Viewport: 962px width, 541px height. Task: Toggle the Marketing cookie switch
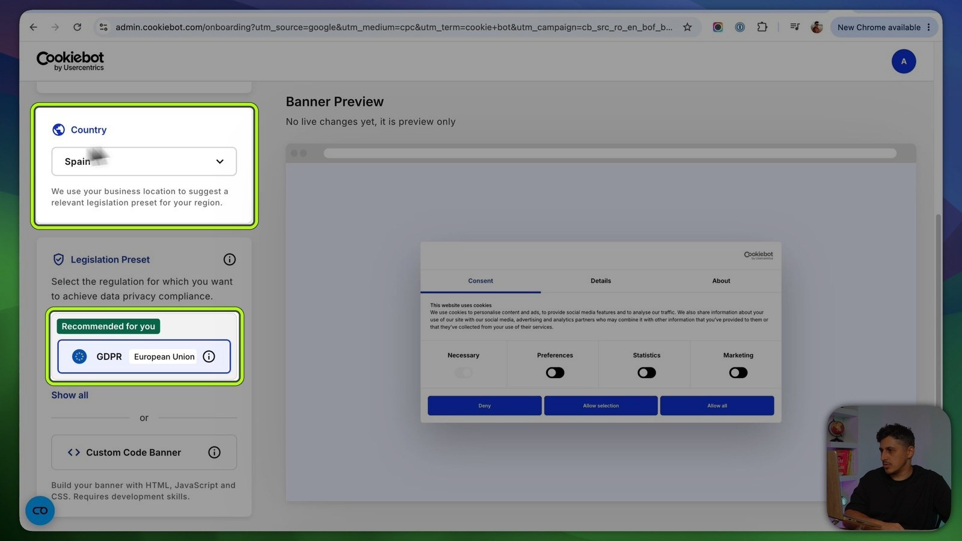pyautogui.click(x=738, y=373)
